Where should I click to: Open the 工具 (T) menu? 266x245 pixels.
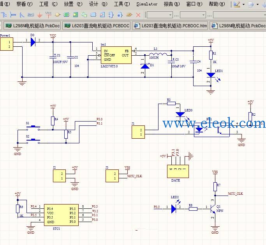point(122,4)
